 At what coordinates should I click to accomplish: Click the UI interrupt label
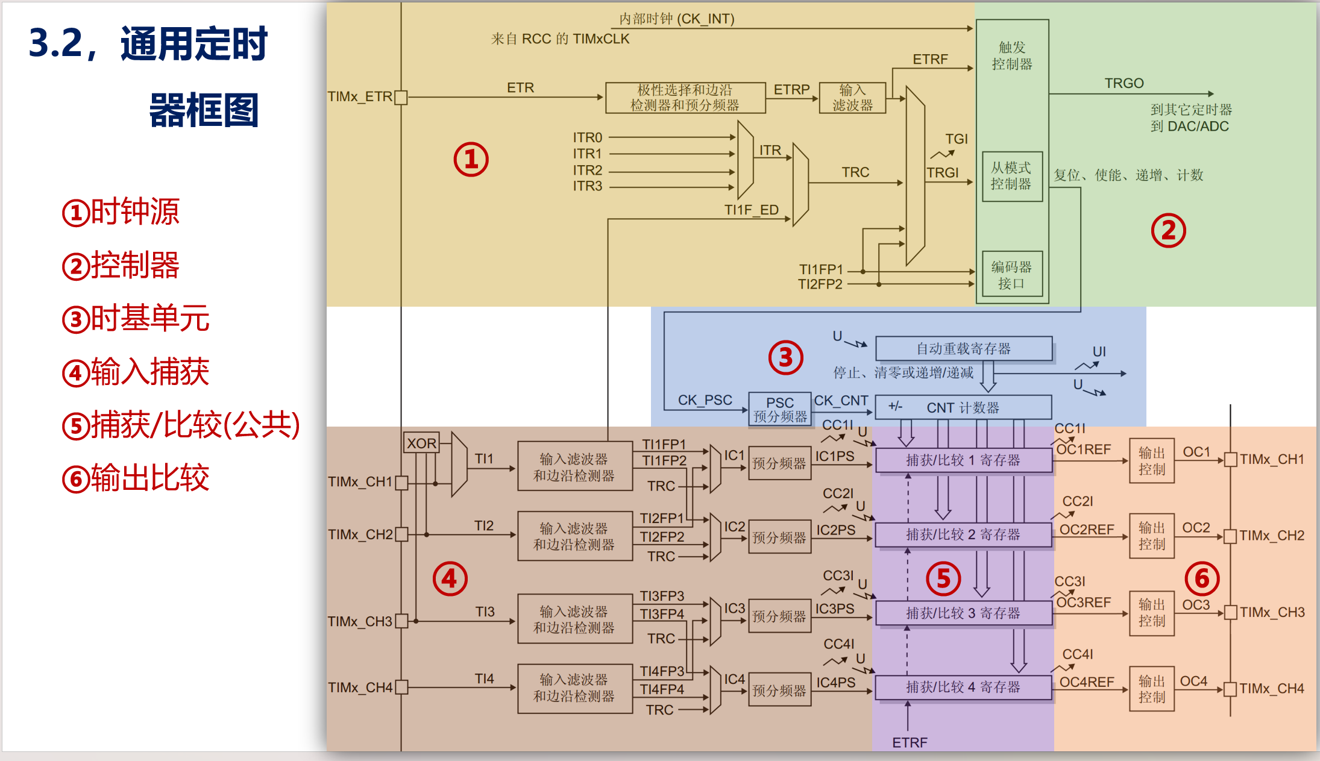[1099, 351]
